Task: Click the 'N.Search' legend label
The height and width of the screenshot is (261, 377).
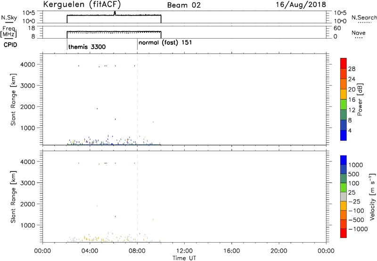Action: tap(364, 17)
